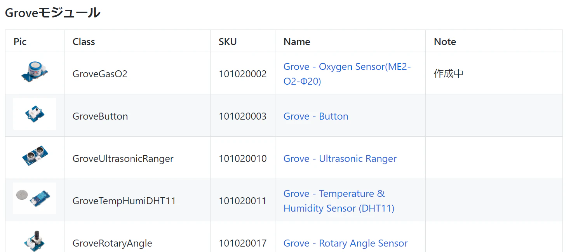Open the Grove - Button link
Image resolution: width=571 pixels, height=252 pixels.
coord(316,116)
